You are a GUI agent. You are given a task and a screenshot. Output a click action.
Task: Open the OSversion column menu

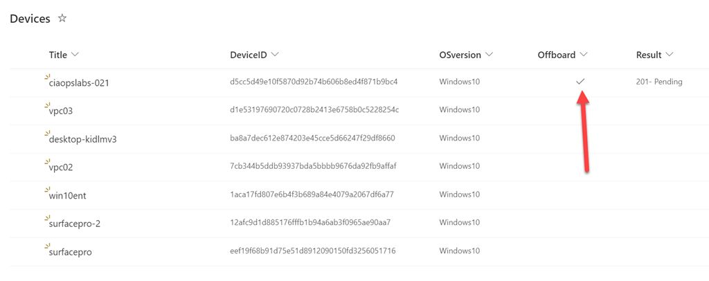pos(489,55)
